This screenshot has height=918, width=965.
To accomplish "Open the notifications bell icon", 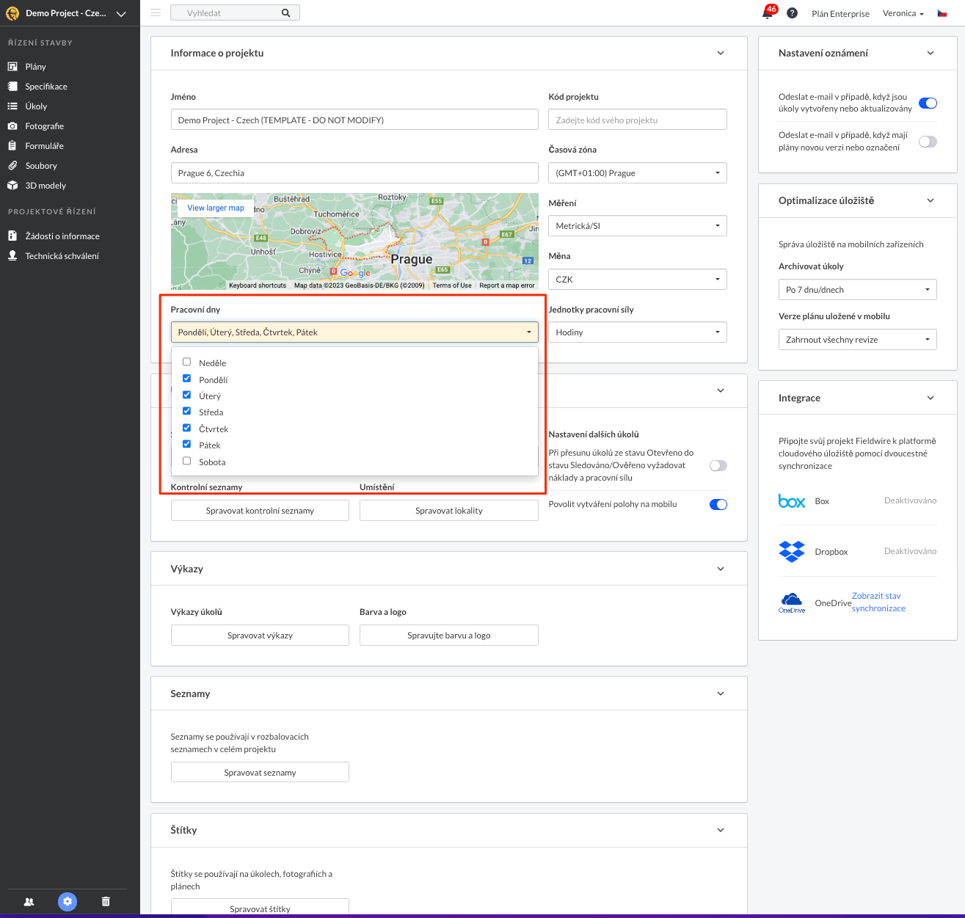I will click(768, 13).
